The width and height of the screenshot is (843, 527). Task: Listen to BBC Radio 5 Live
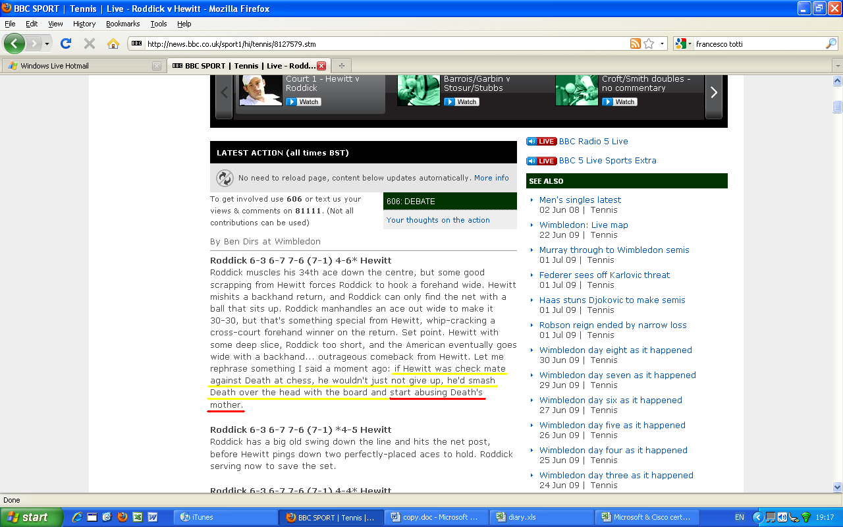[x=593, y=141]
